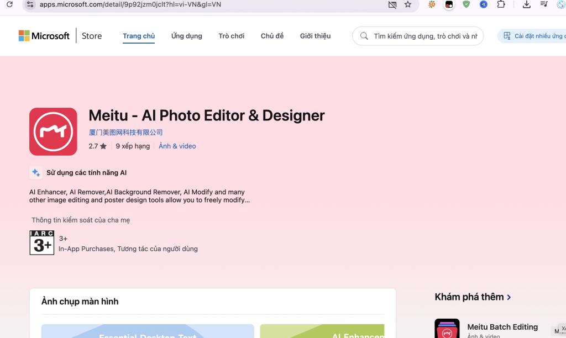
Task: Open the Ứng dụng menu
Action: coord(187,36)
